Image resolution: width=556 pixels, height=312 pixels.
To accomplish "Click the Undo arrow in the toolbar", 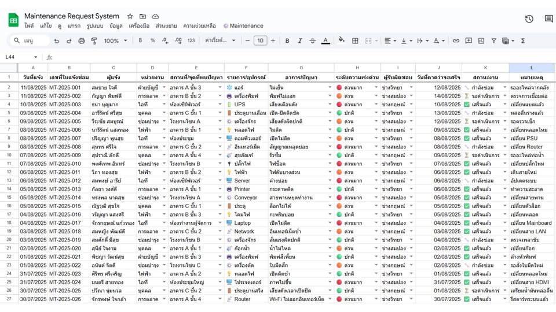I will click(56, 40).
